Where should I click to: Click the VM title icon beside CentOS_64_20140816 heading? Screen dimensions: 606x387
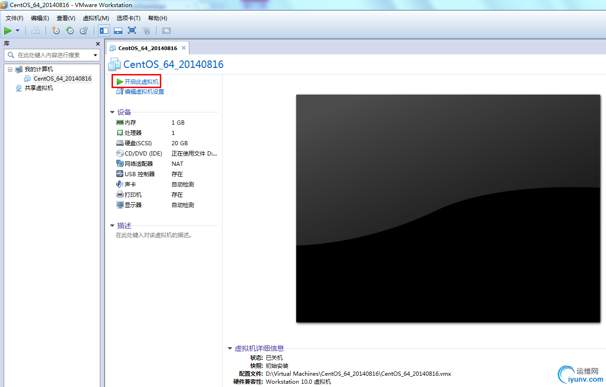(x=115, y=65)
